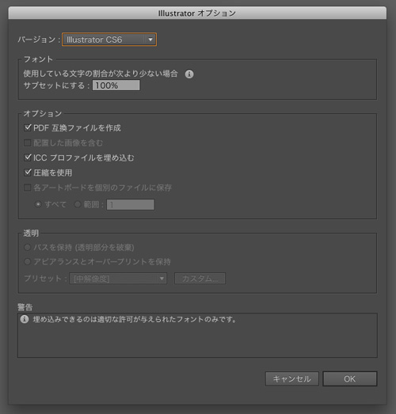Click the info icon beside the font subset description

[x=189, y=74]
